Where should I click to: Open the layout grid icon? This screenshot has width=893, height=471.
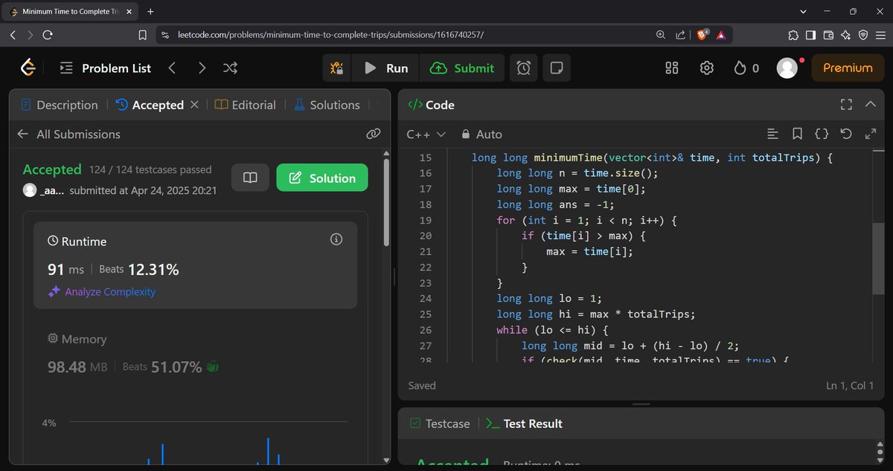(x=671, y=68)
